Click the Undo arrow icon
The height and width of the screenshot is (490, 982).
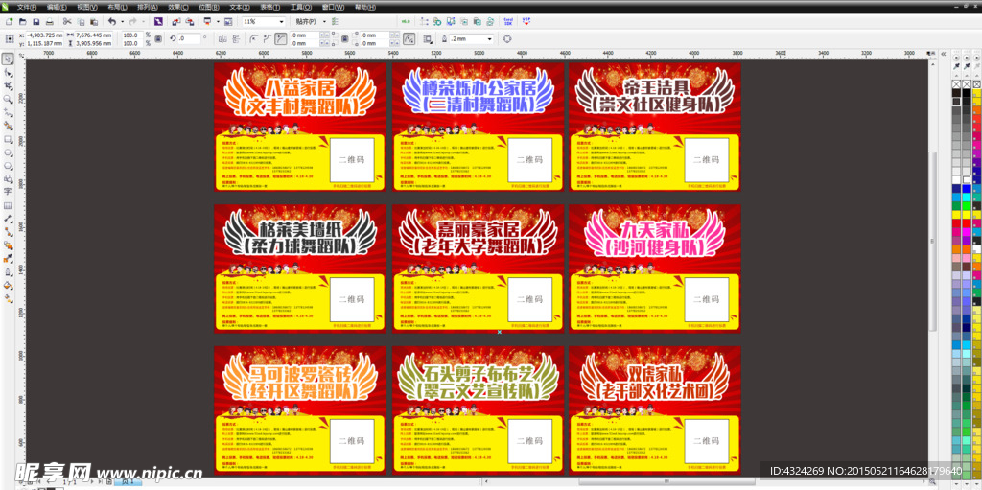point(111,21)
